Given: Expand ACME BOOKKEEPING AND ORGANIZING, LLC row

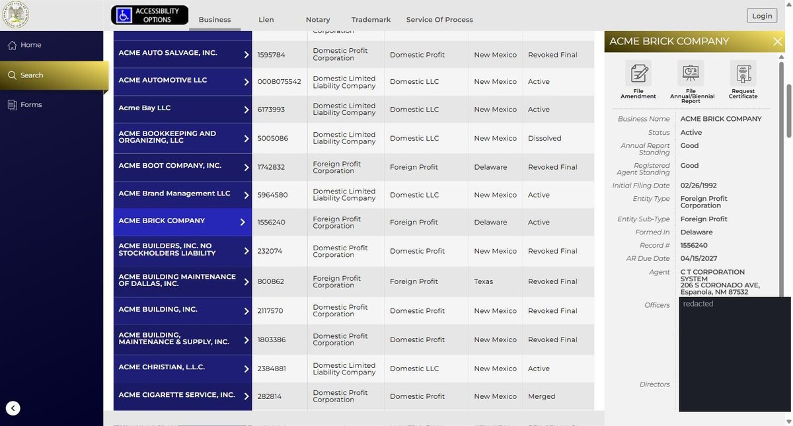Looking at the screenshot, I should (x=246, y=139).
